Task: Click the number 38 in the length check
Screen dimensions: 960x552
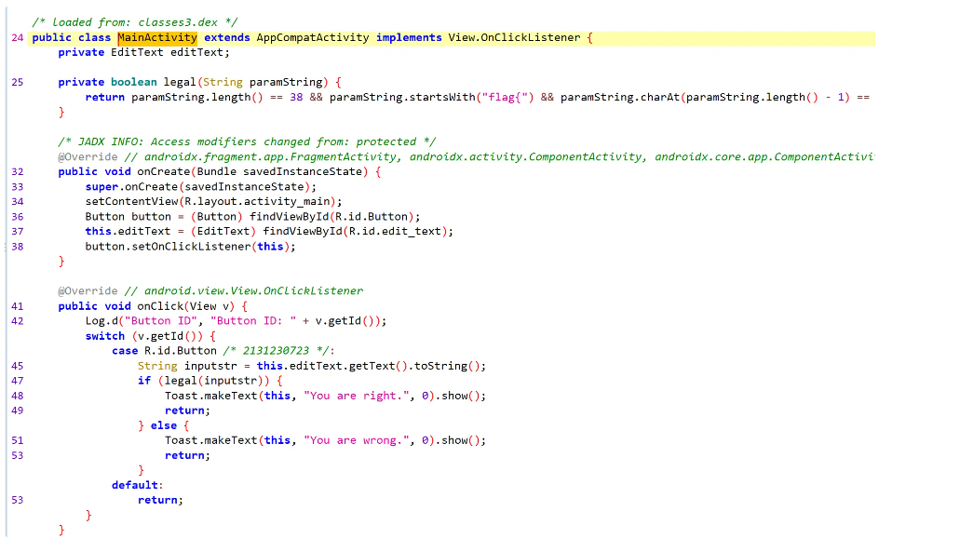Action: (x=296, y=98)
